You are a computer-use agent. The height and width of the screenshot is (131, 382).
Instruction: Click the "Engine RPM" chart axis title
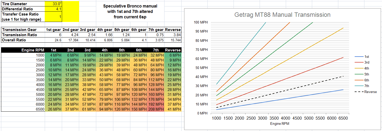click(280, 124)
